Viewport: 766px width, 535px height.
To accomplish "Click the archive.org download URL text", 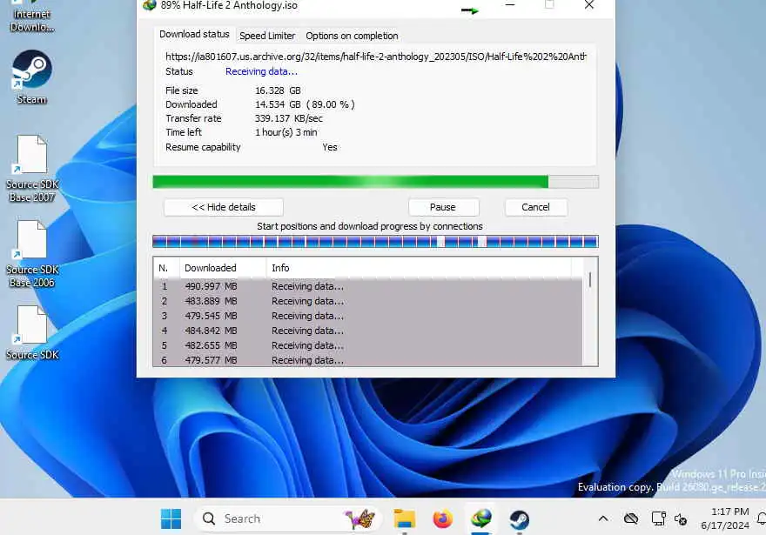I will (376, 57).
